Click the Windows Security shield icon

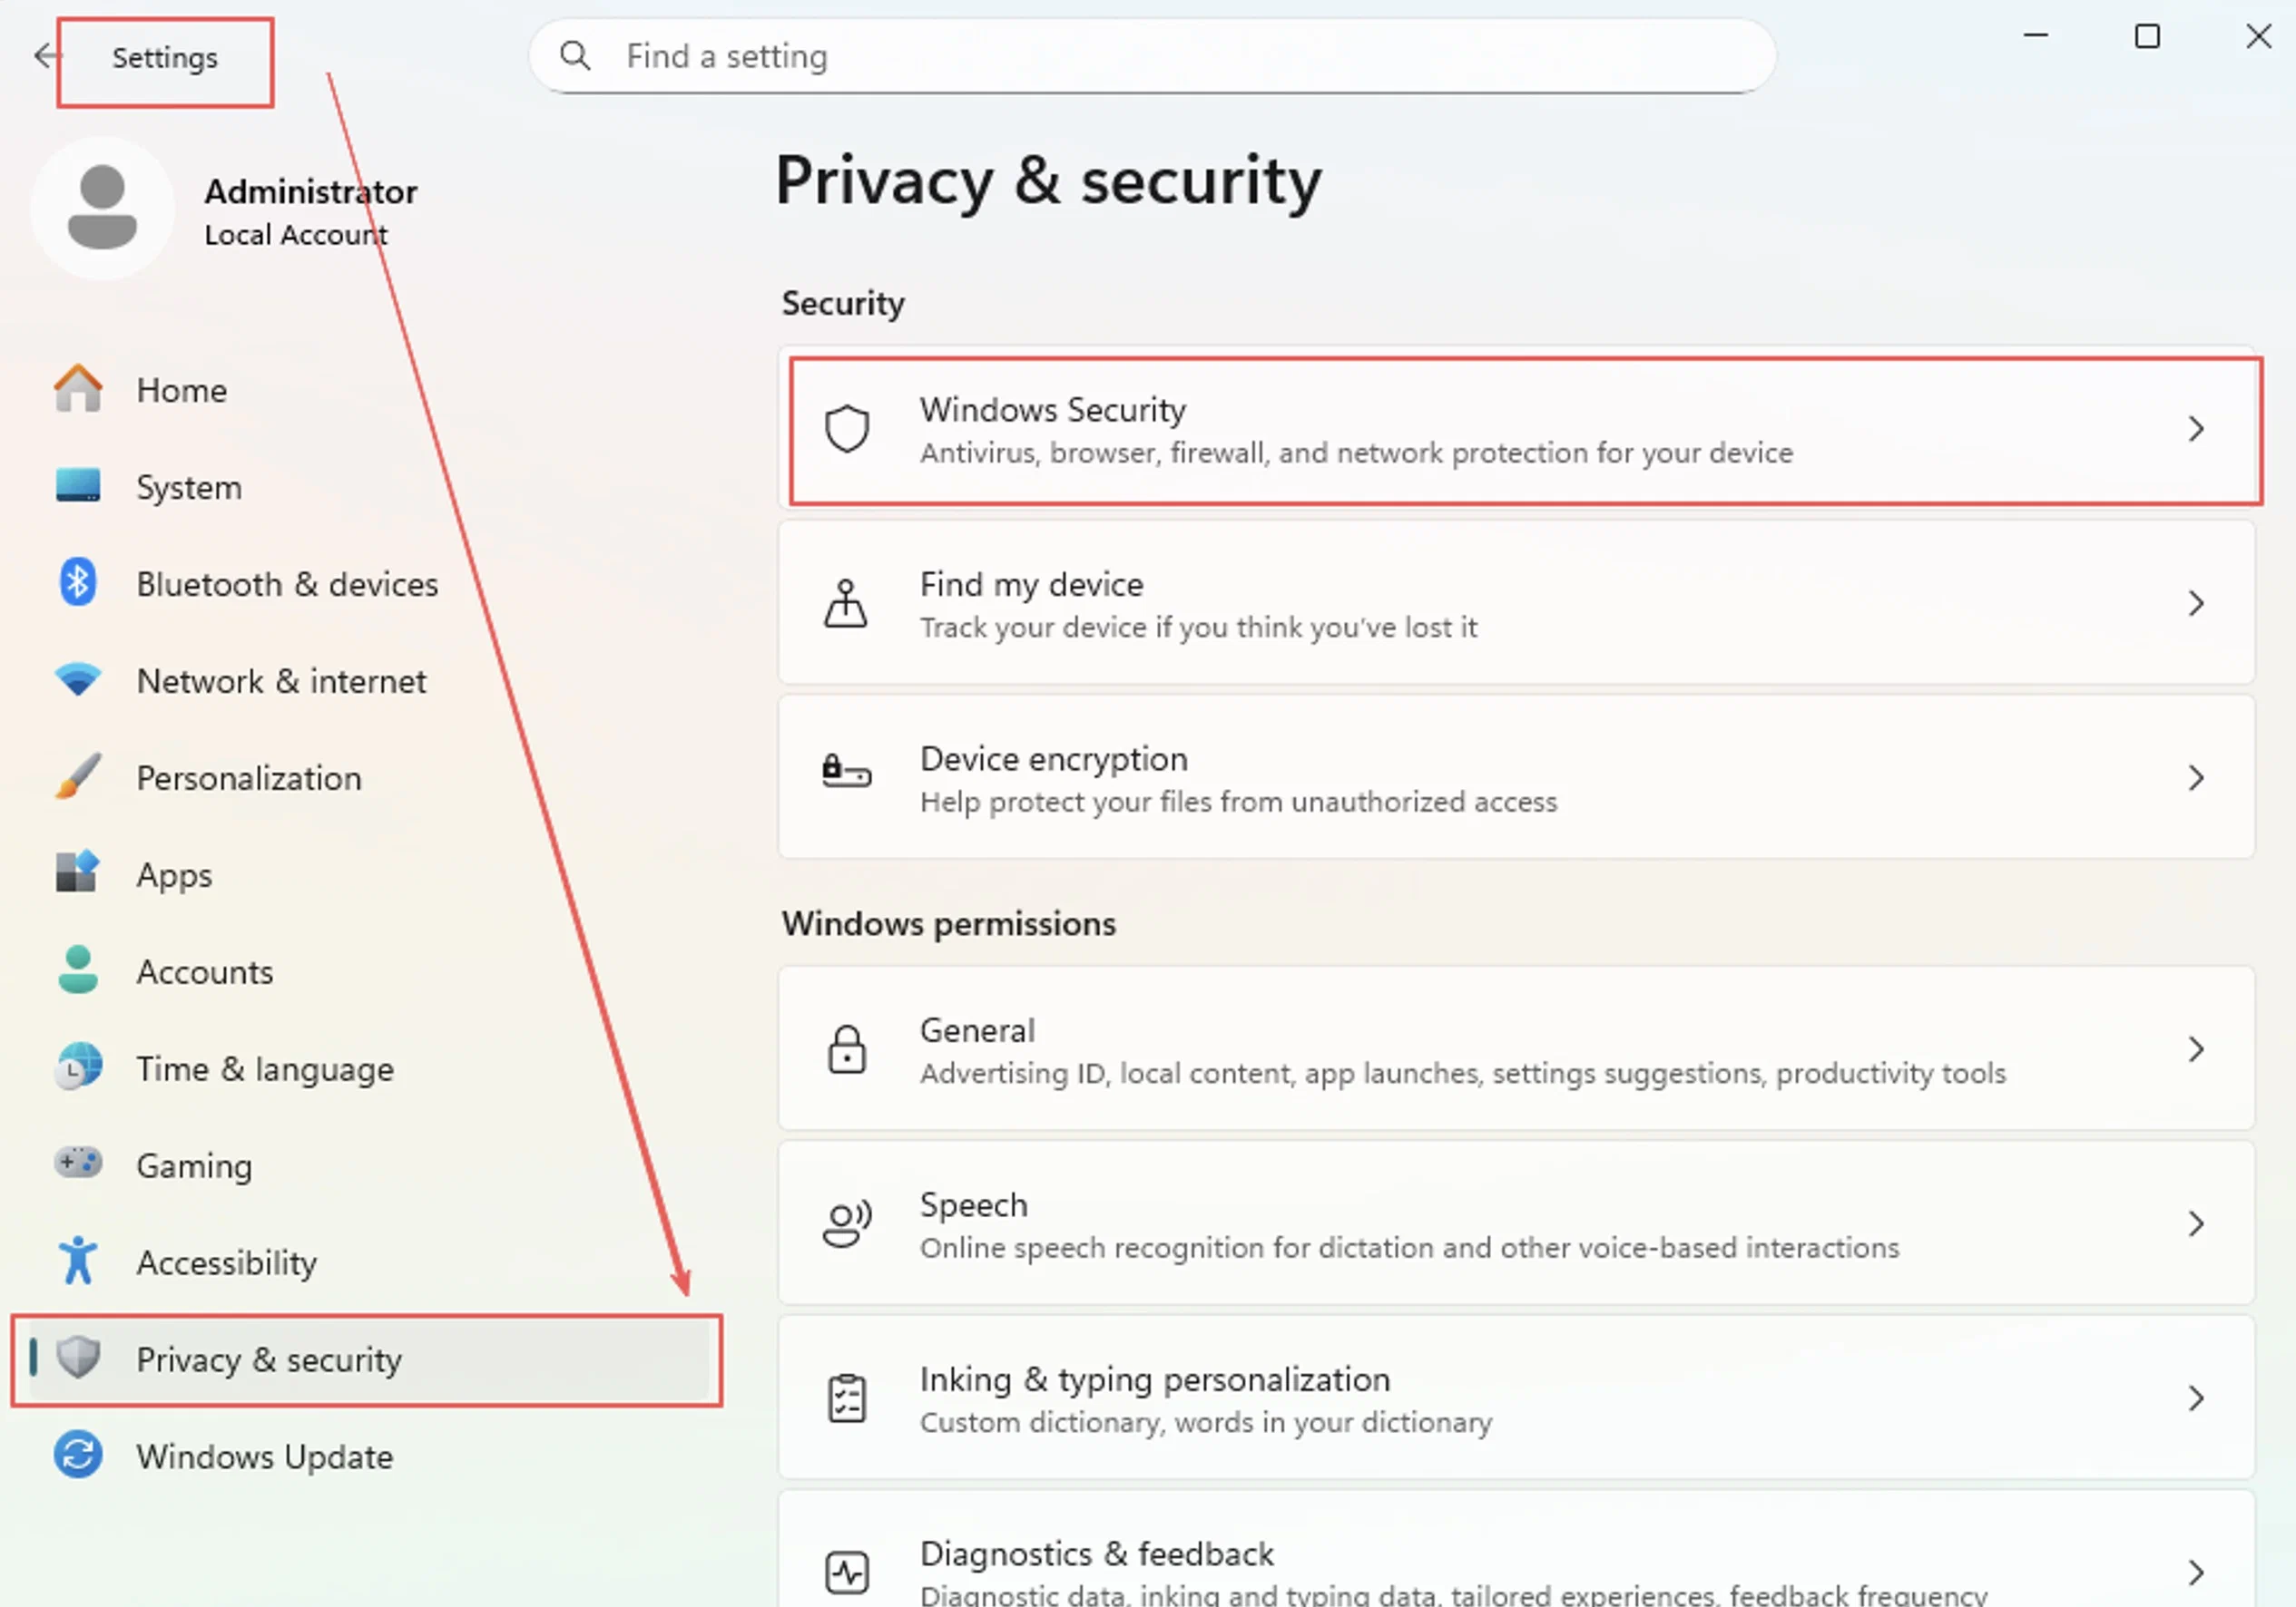847,430
